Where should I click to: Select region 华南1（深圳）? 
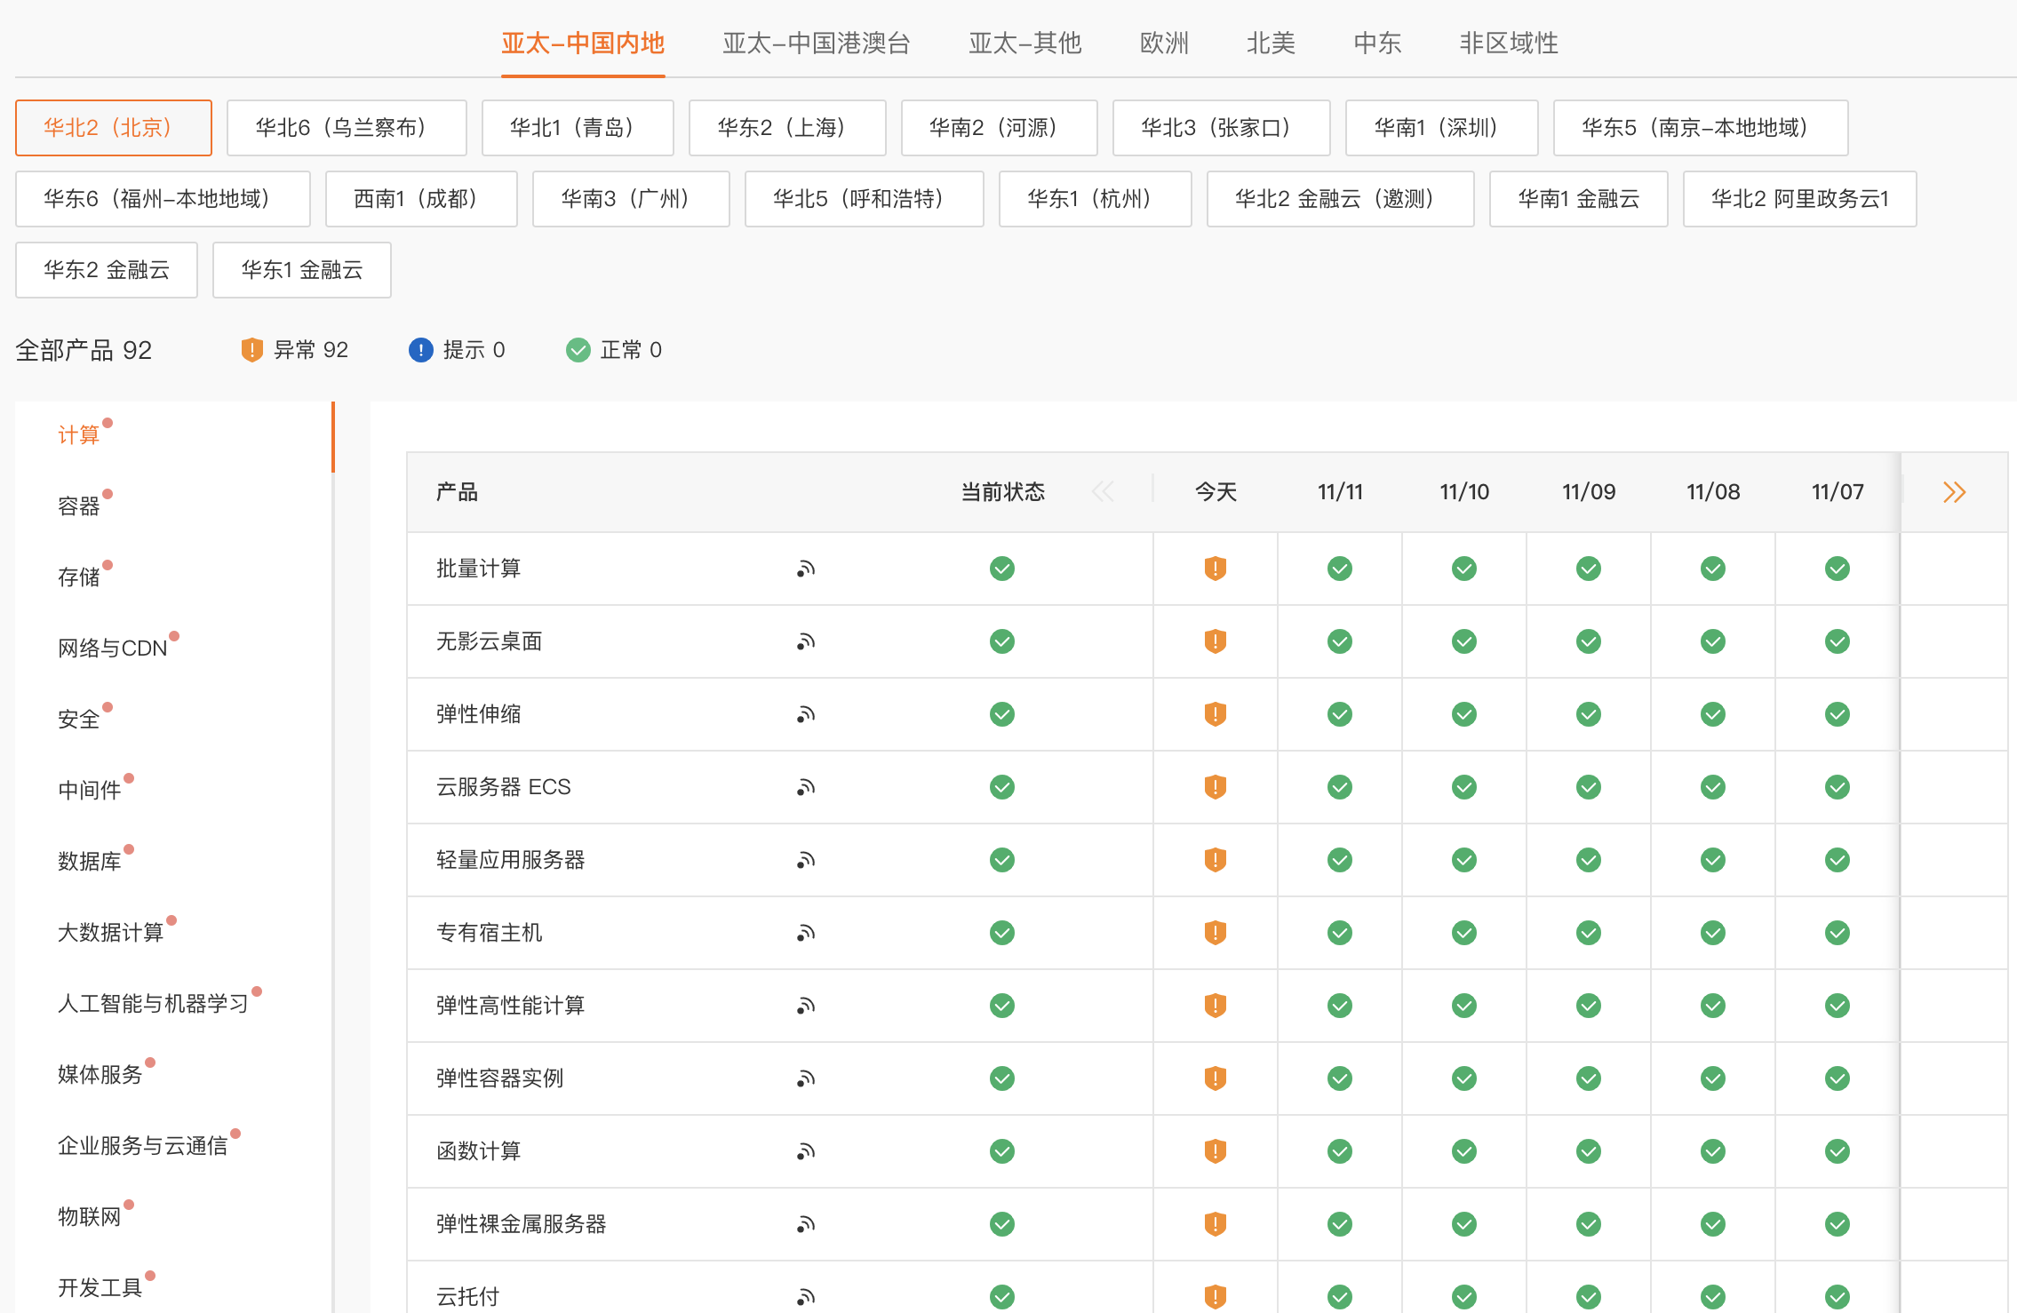click(1440, 128)
